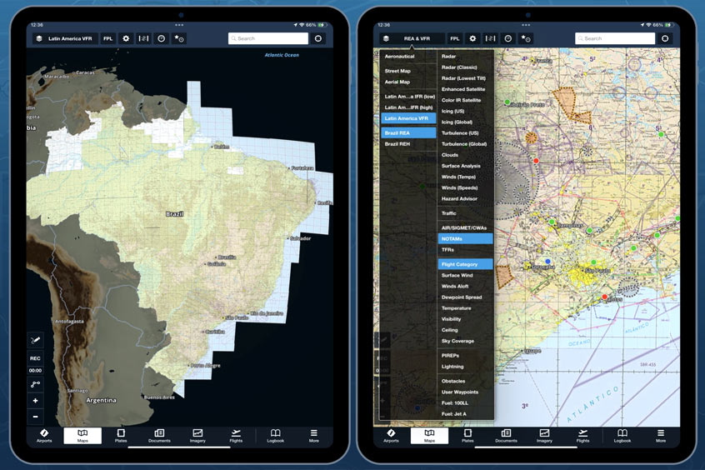Viewport: 705px width, 470px height.
Task: Enable Icing (Global) layer
Action: coord(465,122)
